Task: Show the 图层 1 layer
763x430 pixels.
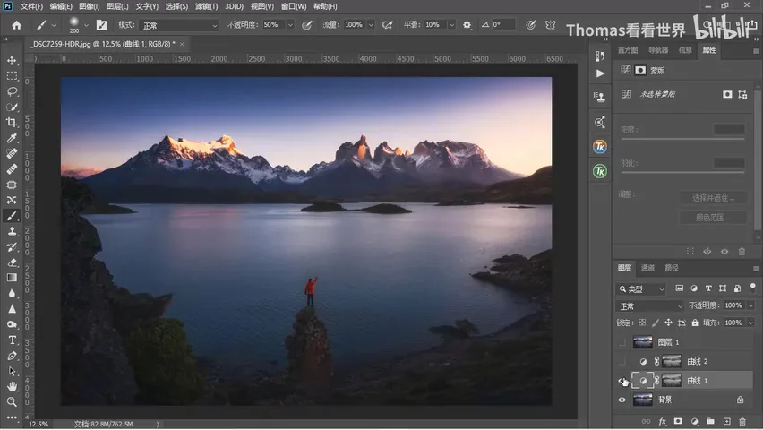Action: (x=622, y=343)
